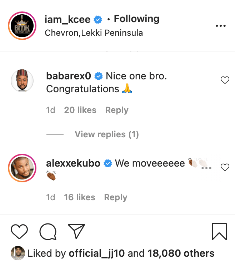Show the 20 likes on babarex0's comment

[80, 110]
